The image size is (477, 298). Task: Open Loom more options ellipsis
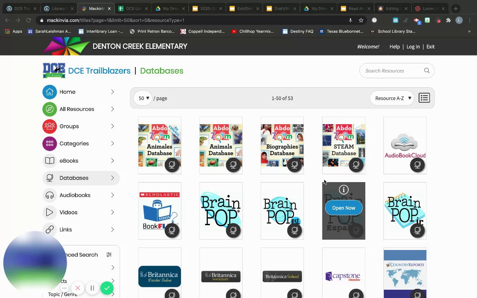coord(64,288)
